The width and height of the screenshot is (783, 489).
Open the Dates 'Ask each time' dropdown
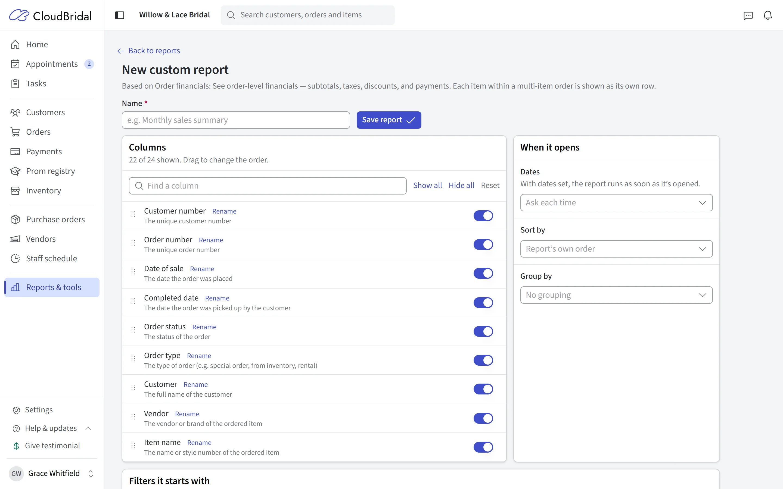[616, 203]
